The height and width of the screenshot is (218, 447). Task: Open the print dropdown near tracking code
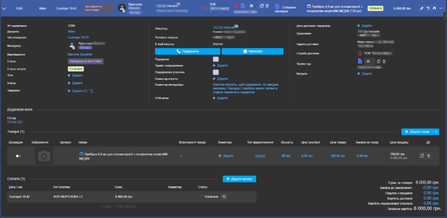pyautogui.click(x=369, y=61)
